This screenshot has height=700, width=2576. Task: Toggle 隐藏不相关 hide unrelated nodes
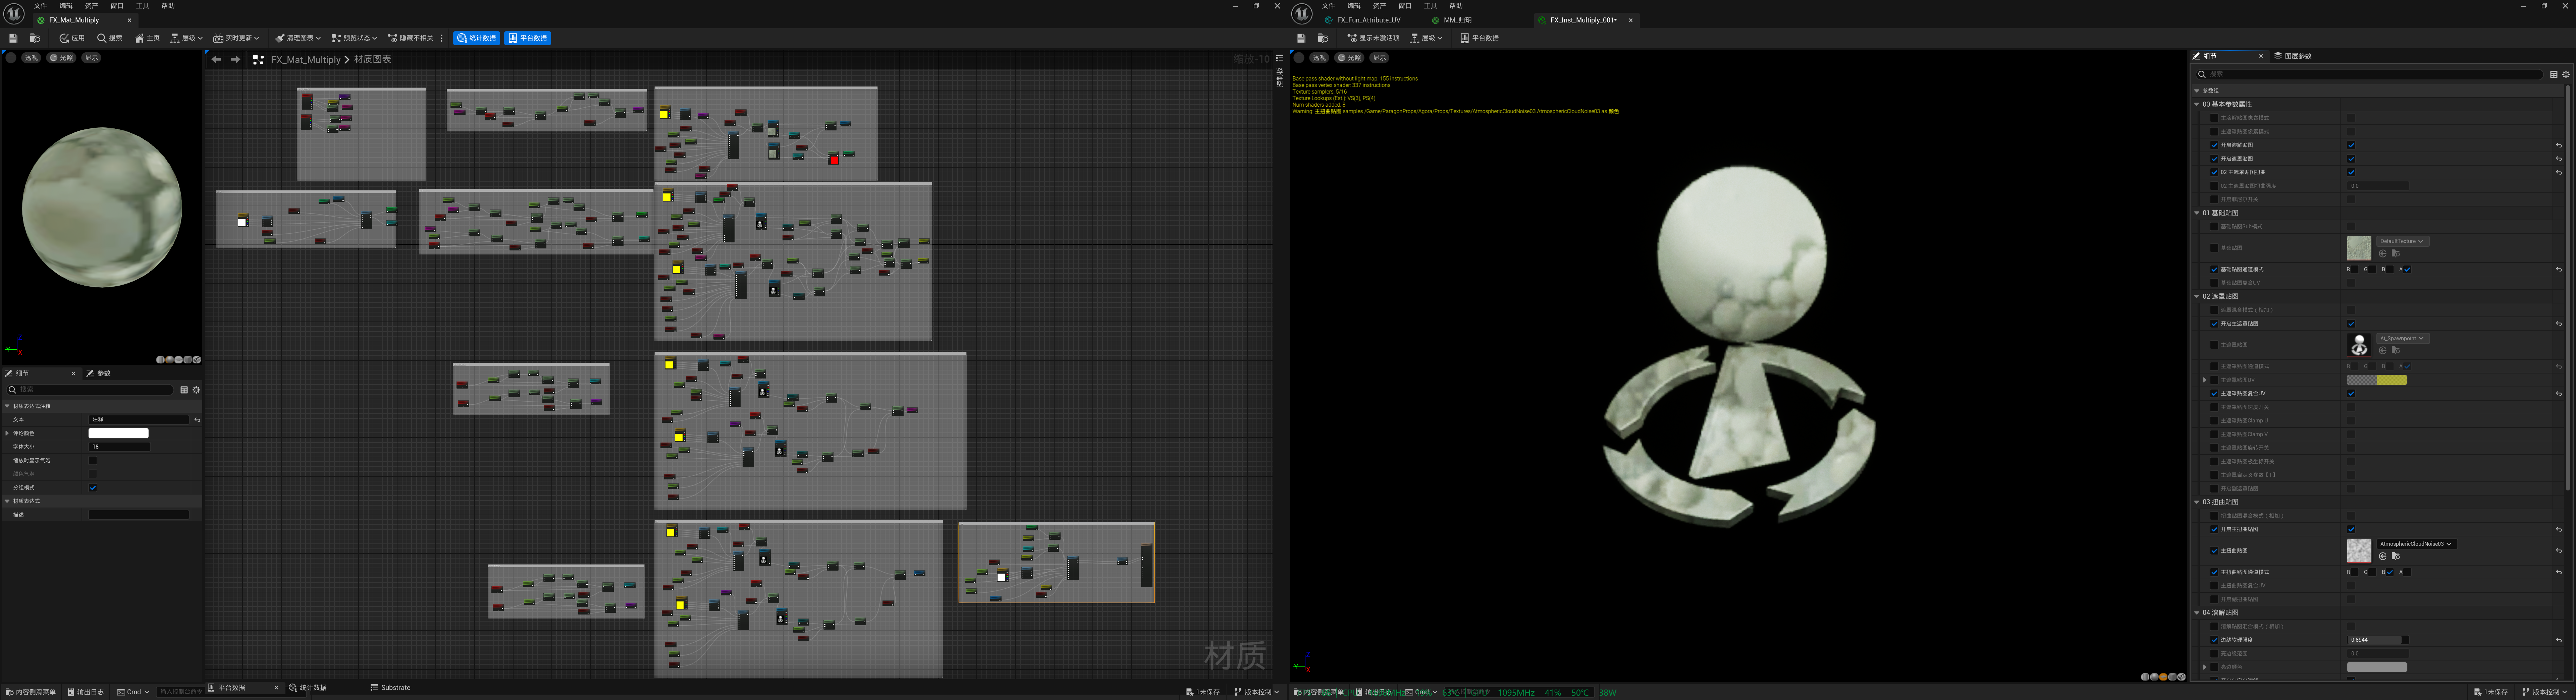pos(411,38)
